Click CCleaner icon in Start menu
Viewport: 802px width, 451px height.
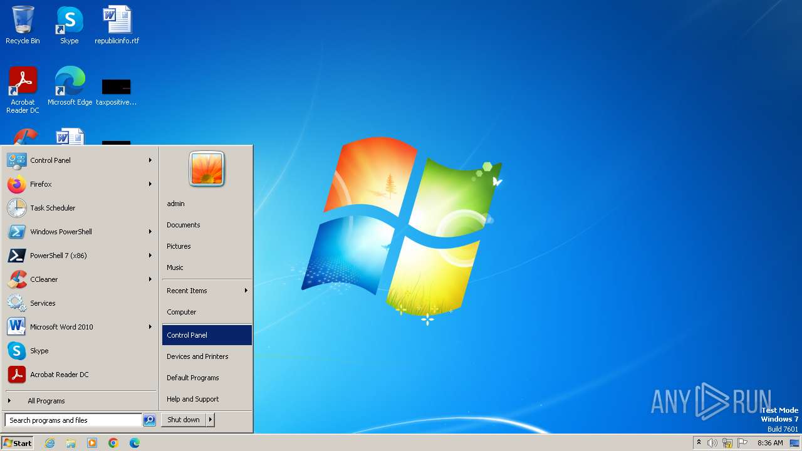pyautogui.click(x=16, y=279)
